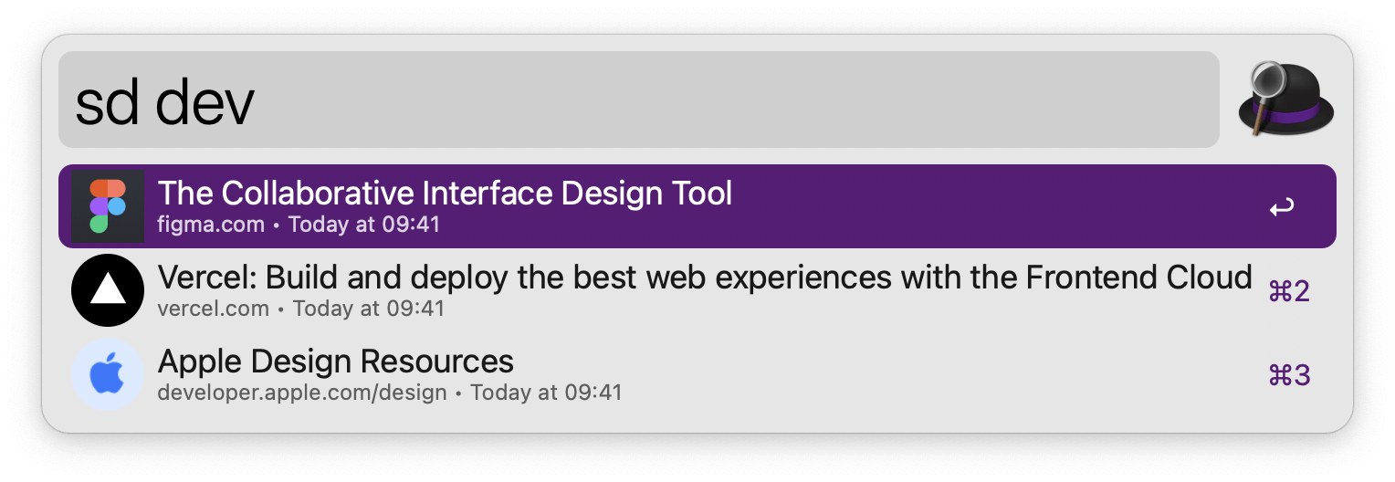Select the Apple Design Resources result
The height and width of the screenshot is (482, 1395).
(697, 374)
